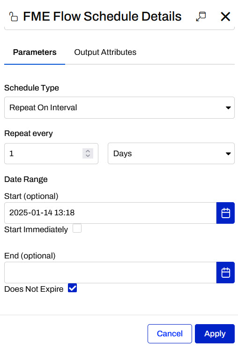Enable the Start Immediately checkbox

pyautogui.click(x=77, y=228)
